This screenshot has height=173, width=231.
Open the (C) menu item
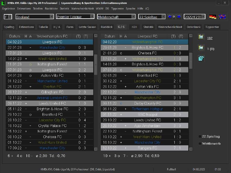point(147,8)
